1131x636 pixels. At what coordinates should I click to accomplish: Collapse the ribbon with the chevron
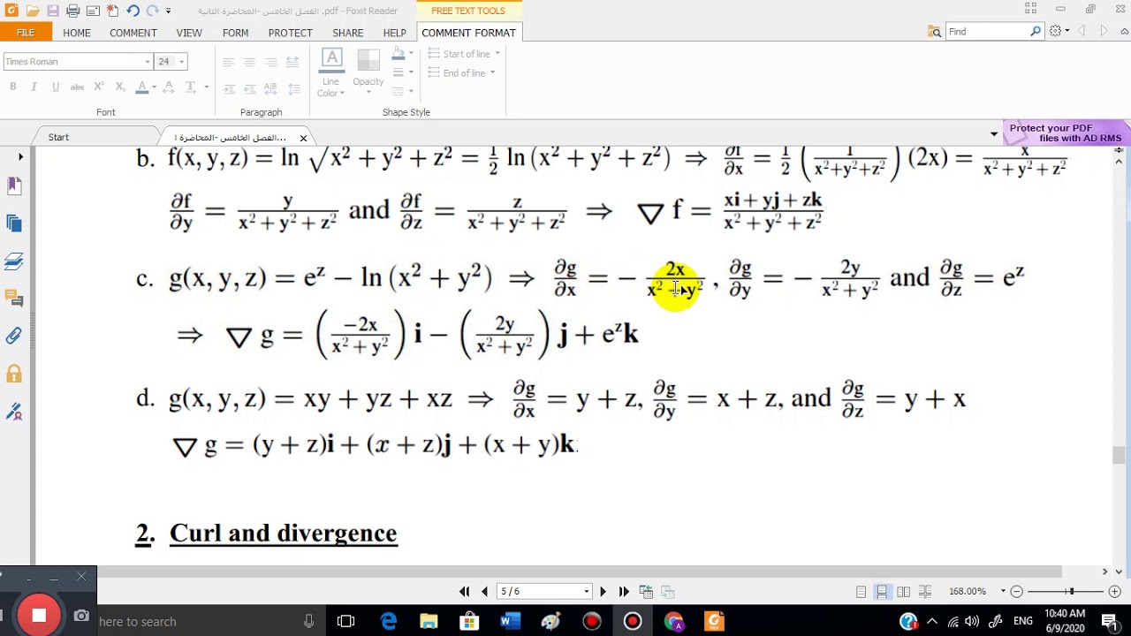[1125, 31]
